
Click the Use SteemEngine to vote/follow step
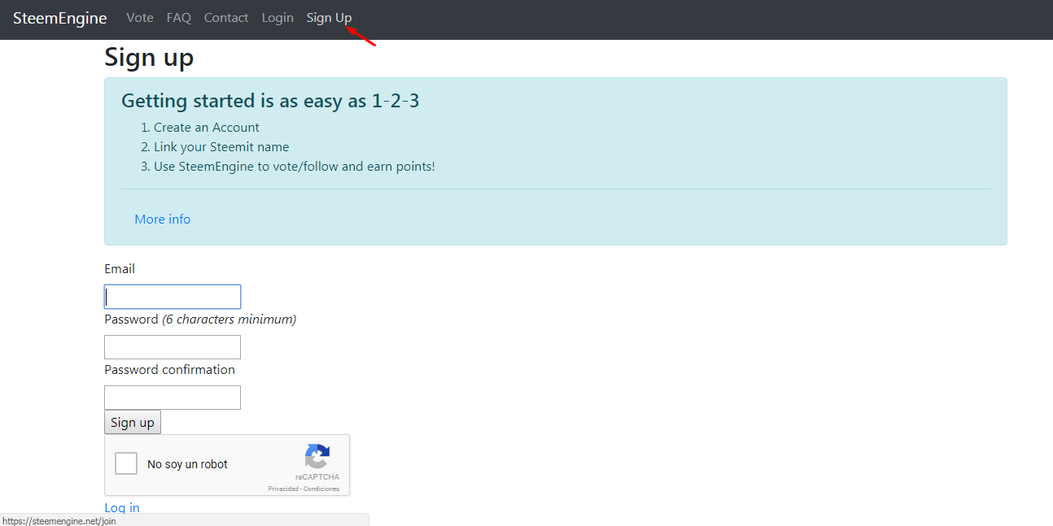pyautogui.click(x=295, y=167)
